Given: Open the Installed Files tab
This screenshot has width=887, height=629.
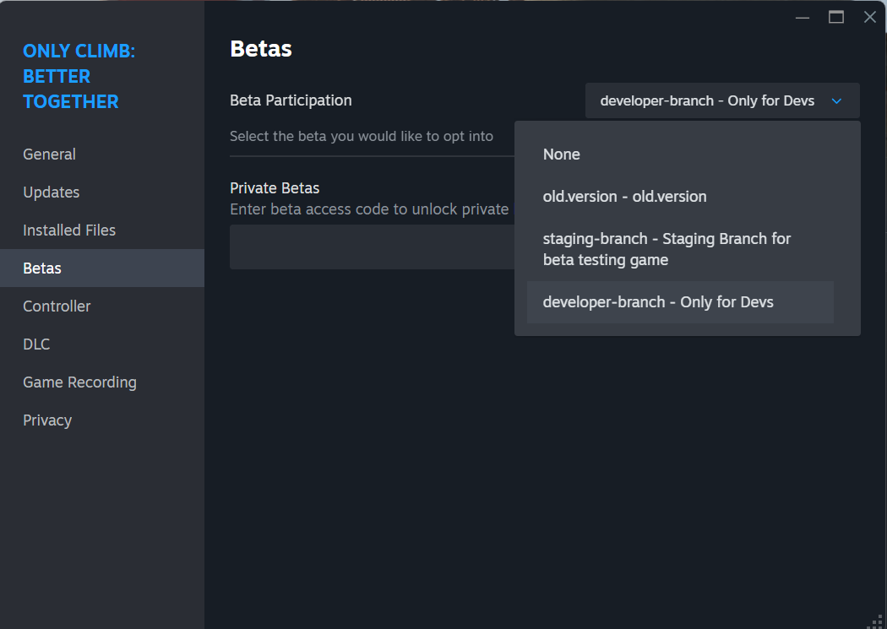Looking at the screenshot, I should (102, 230).
